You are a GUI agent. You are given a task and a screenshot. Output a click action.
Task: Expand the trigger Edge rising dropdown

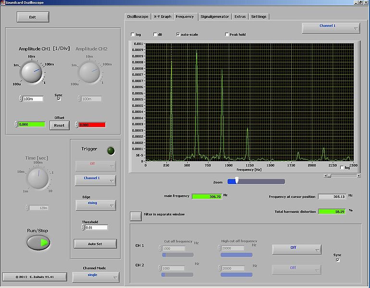[x=95, y=205]
